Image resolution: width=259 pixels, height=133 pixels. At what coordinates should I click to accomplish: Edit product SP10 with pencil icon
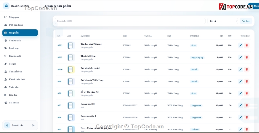[x=240, y=69]
